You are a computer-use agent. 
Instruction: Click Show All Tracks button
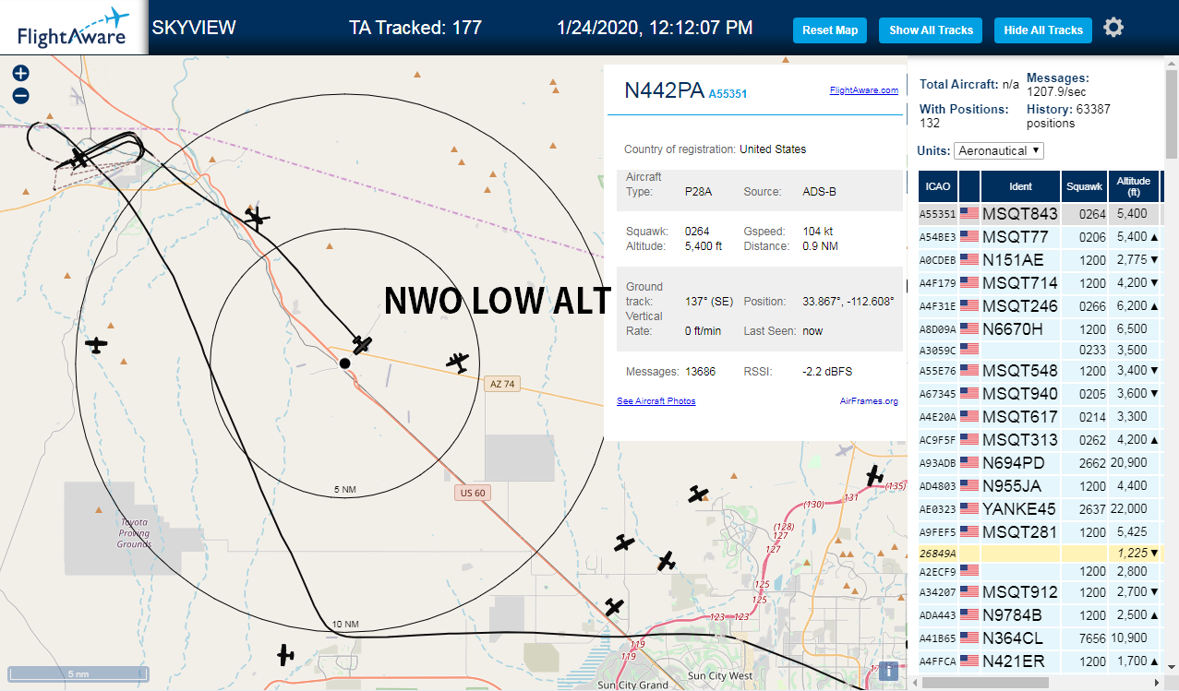point(931,30)
